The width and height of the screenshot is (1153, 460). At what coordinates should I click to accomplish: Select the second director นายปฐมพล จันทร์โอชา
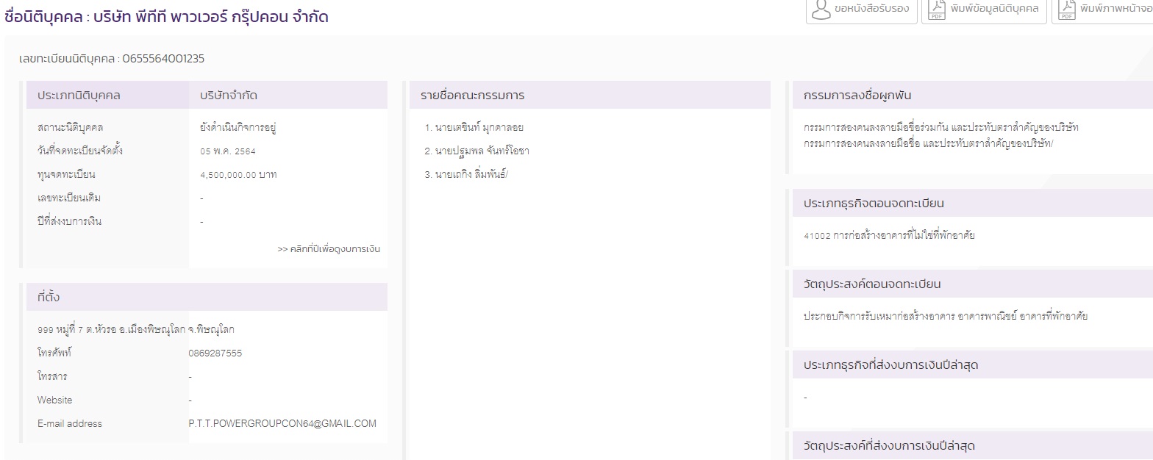[x=476, y=151]
